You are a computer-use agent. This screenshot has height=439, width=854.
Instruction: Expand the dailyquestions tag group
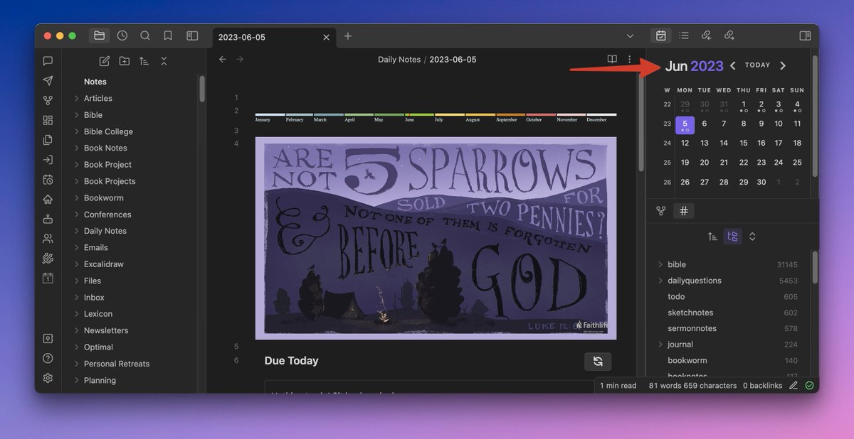[x=661, y=281]
